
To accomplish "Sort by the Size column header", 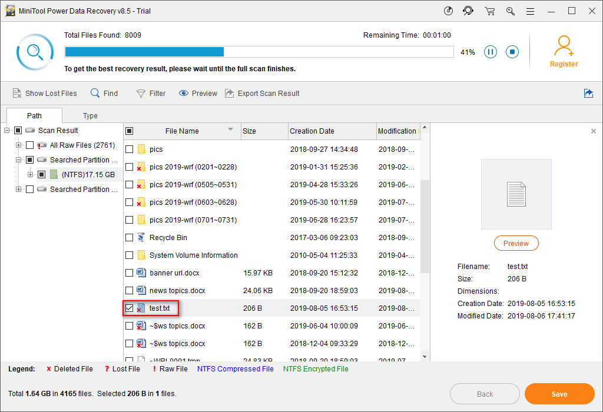I will [x=264, y=131].
